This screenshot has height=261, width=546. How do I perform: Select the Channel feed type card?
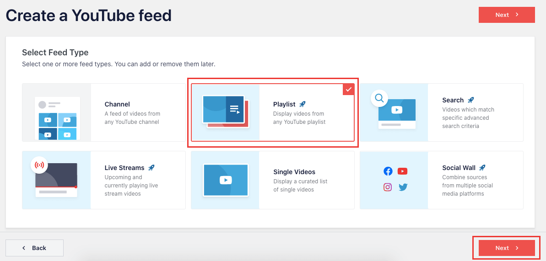(x=104, y=112)
